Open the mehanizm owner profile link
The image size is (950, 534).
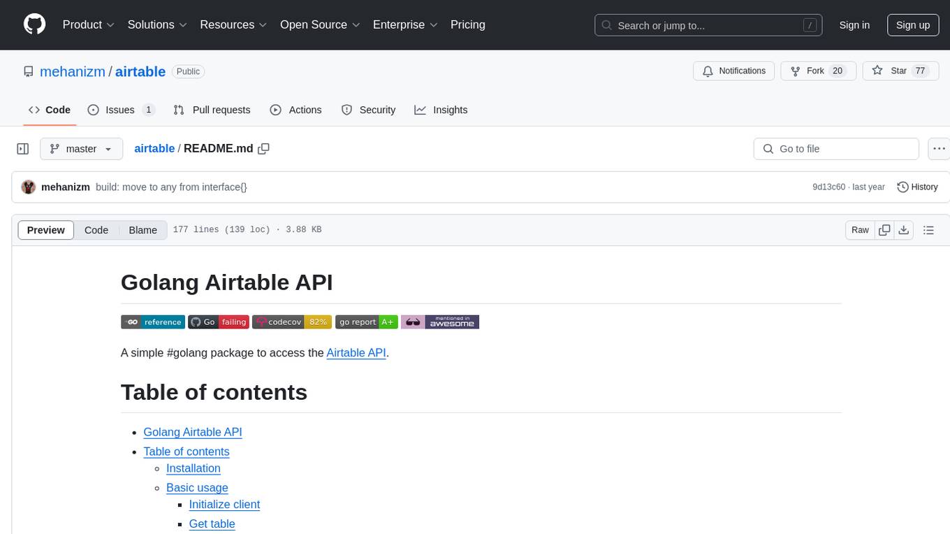(73, 71)
